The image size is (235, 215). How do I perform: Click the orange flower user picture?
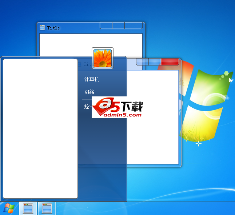(103, 58)
